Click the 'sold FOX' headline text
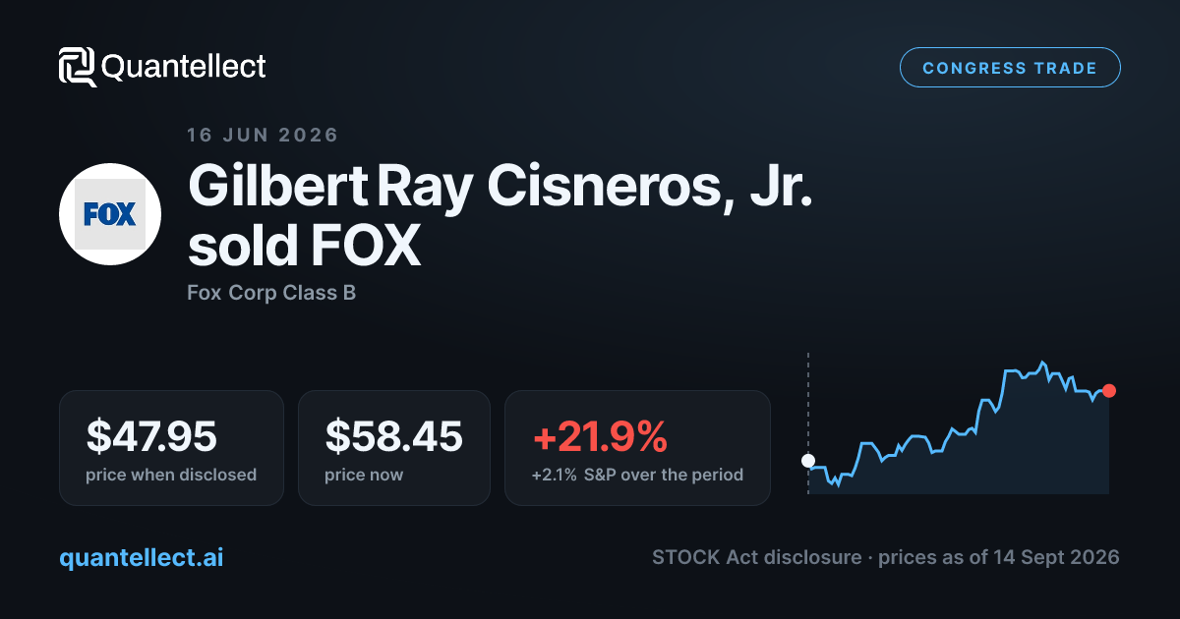Image resolution: width=1180 pixels, height=619 pixels. [x=304, y=246]
